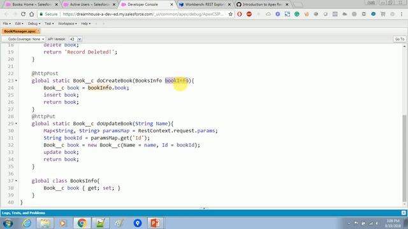Click the green Grammarly extension icon
408x229 pixels.
coord(297,14)
